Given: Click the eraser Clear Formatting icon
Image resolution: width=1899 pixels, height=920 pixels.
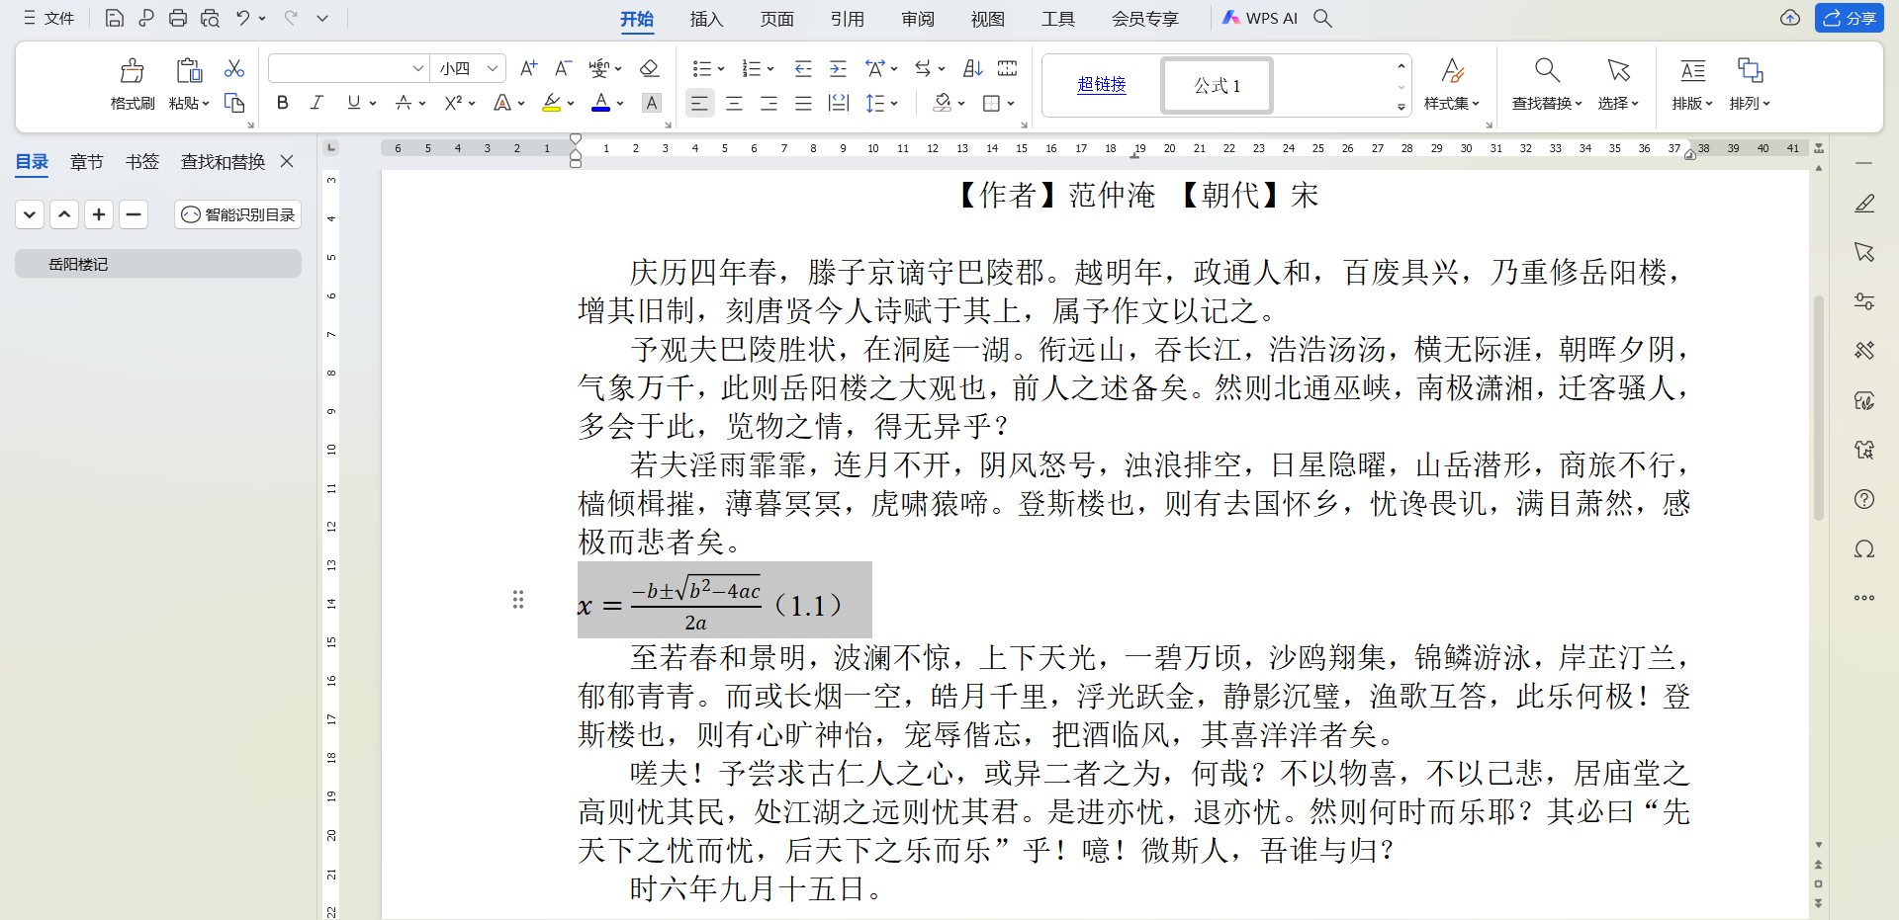Looking at the screenshot, I should (649, 68).
